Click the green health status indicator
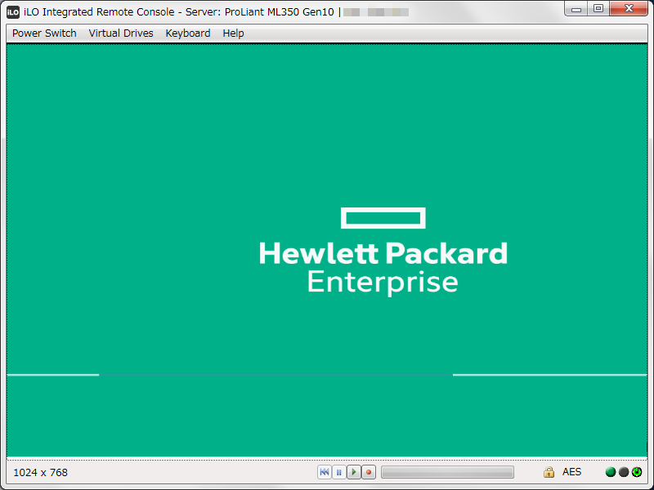The height and width of the screenshot is (490, 654). pyautogui.click(x=611, y=472)
